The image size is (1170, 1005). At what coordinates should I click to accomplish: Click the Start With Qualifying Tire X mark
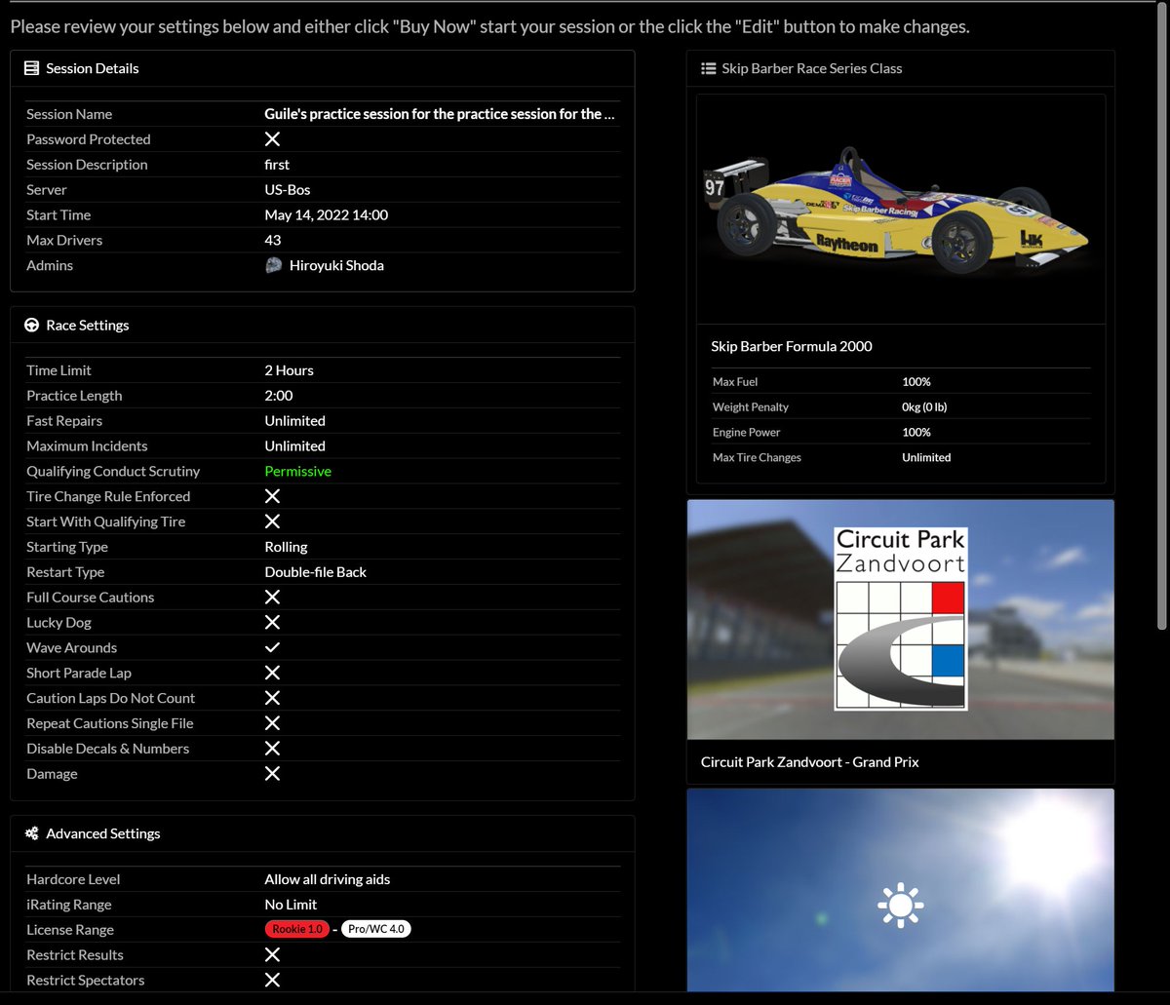(x=273, y=522)
